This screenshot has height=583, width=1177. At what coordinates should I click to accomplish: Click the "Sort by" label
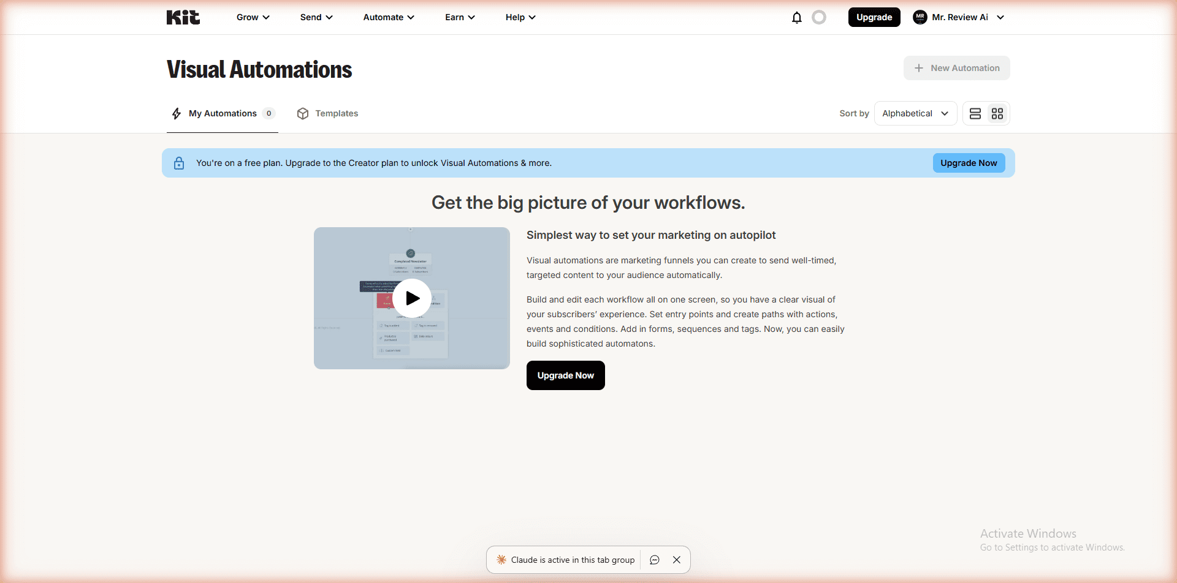[x=854, y=113]
